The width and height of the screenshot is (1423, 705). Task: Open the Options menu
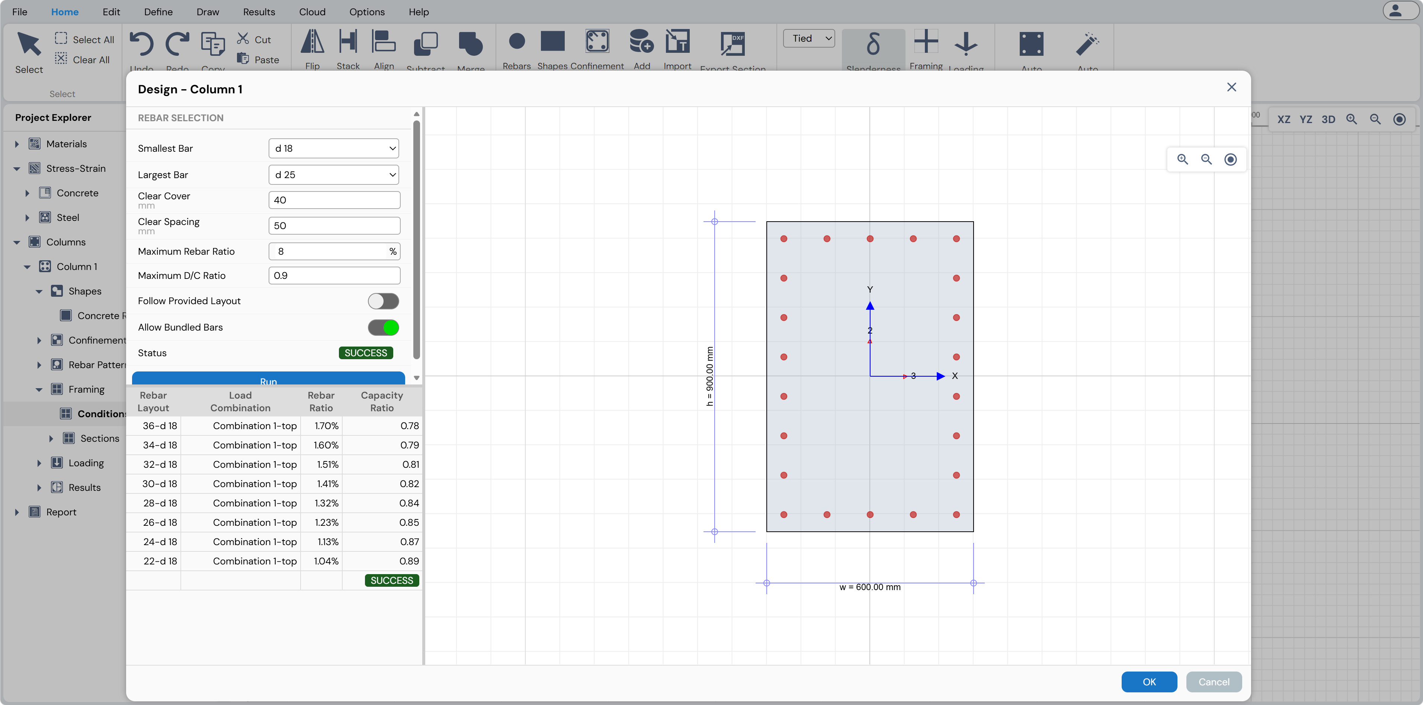[x=367, y=12]
